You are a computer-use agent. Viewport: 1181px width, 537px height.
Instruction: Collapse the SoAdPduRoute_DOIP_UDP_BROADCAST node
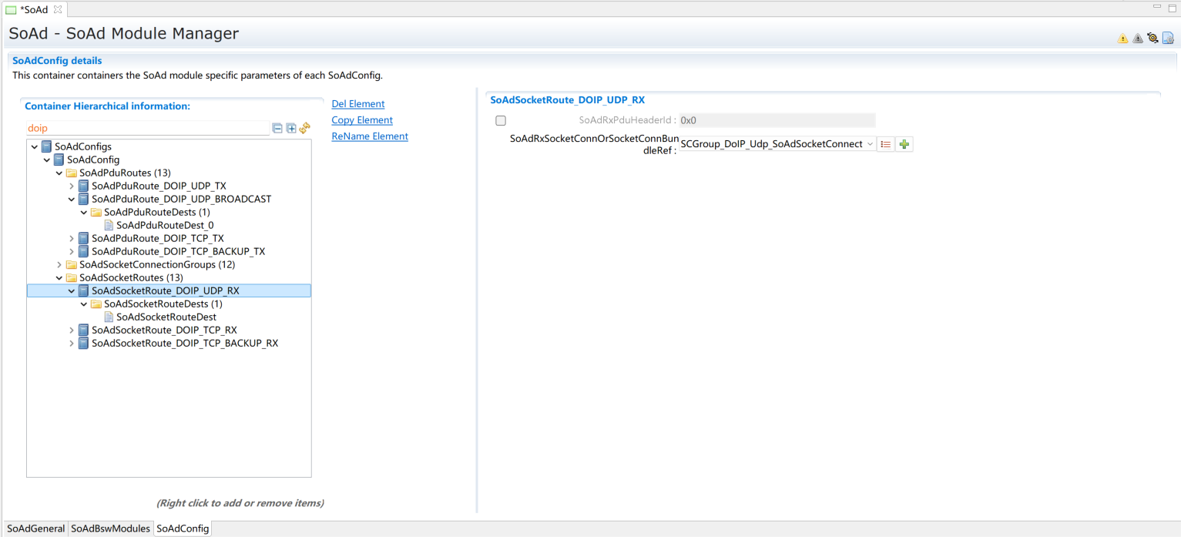coord(72,200)
